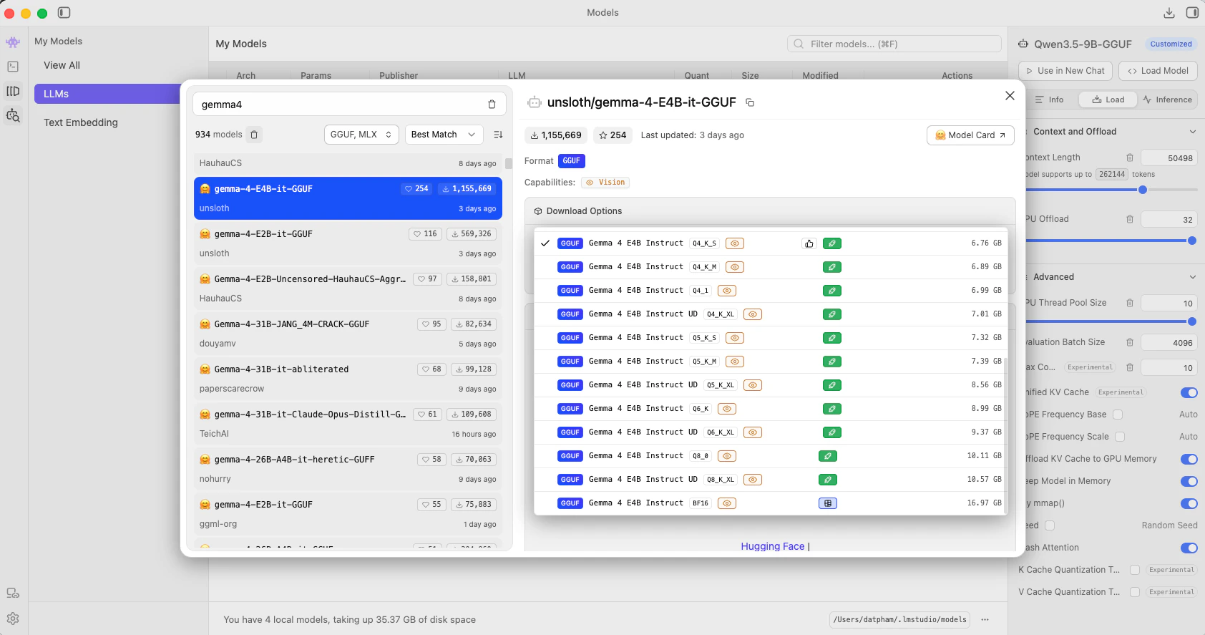
Task: Copy the unsloth/gemma-4-E4B-it-GGUF model name
Action: [x=750, y=102]
